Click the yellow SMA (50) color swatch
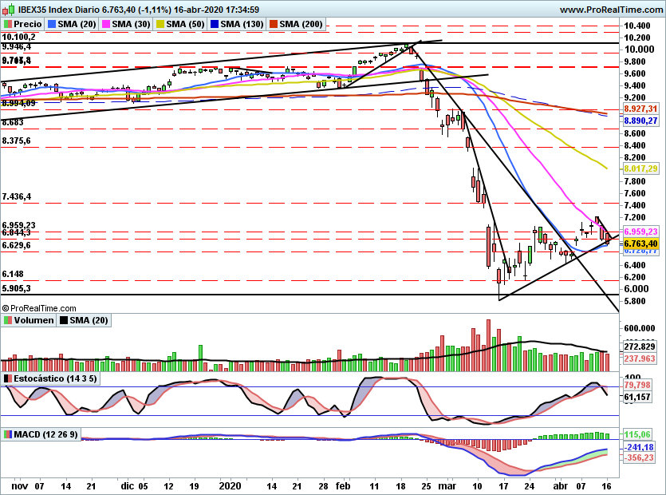Image resolution: width=666 pixels, height=495 pixels. pos(160,24)
